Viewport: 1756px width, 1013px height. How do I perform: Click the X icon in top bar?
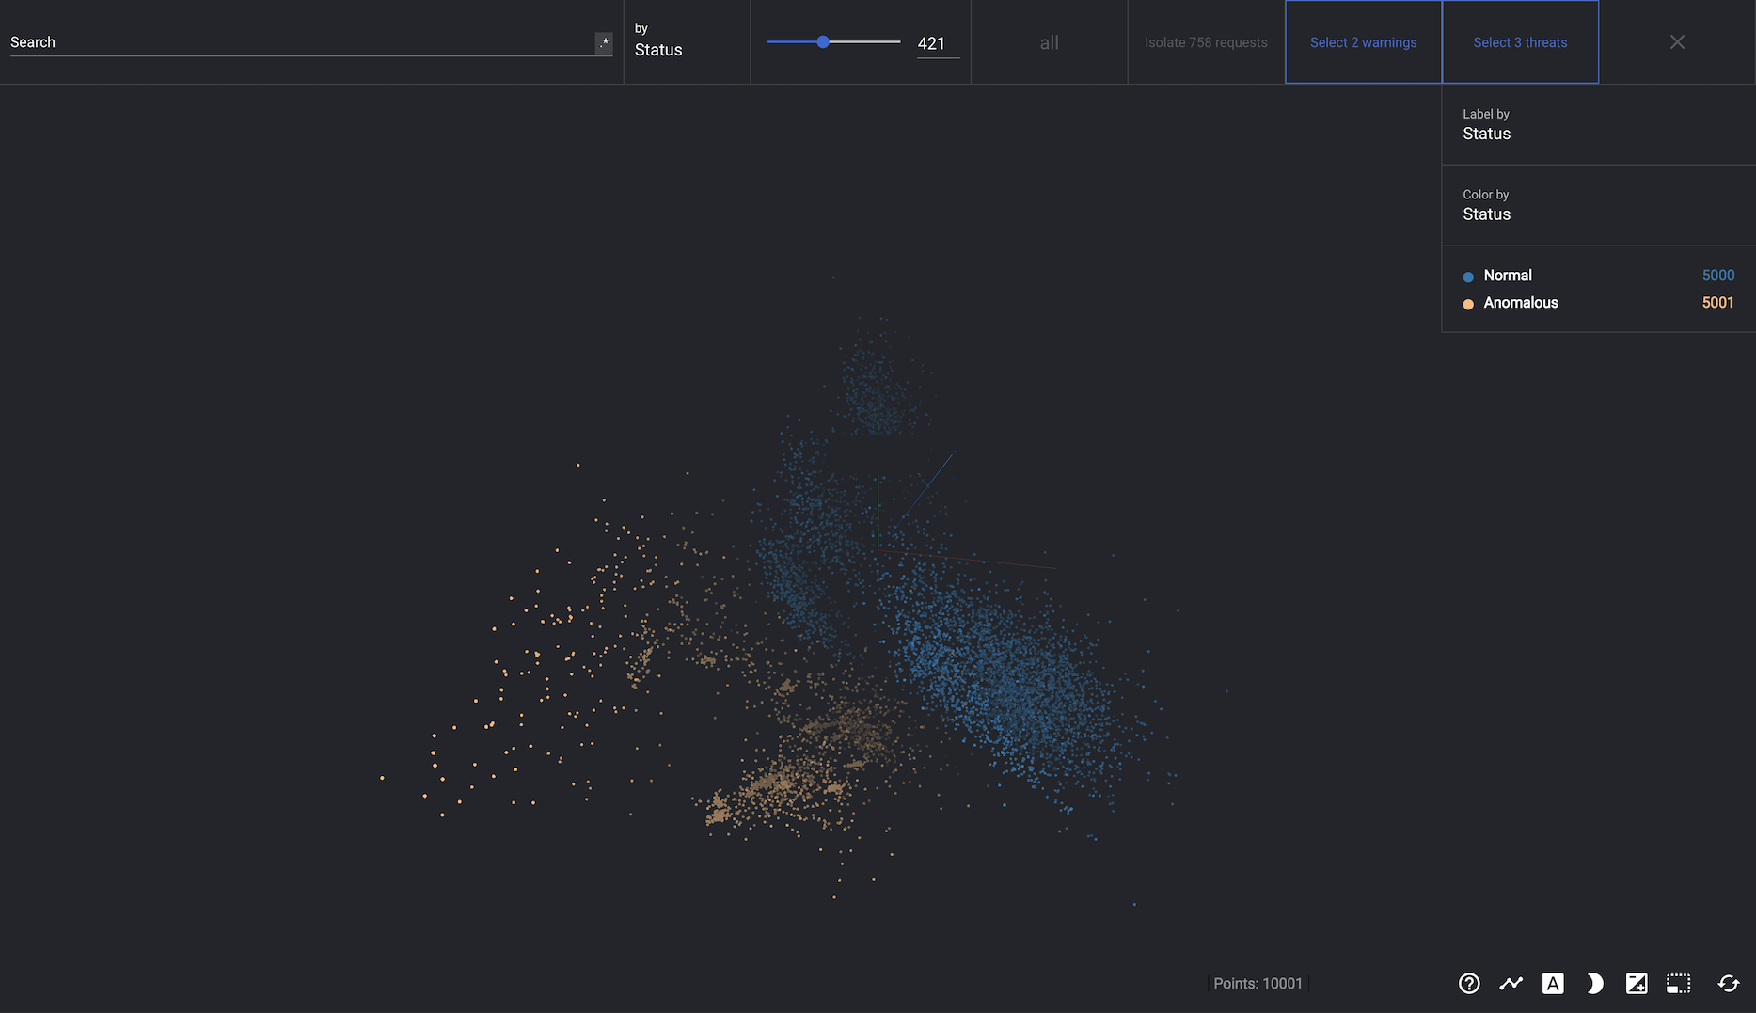click(1677, 42)
